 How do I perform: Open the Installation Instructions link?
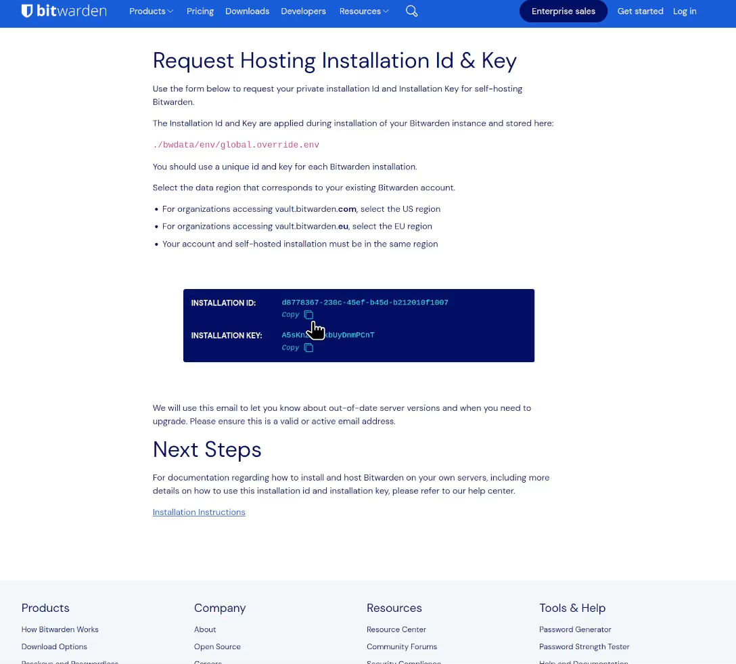199,512
